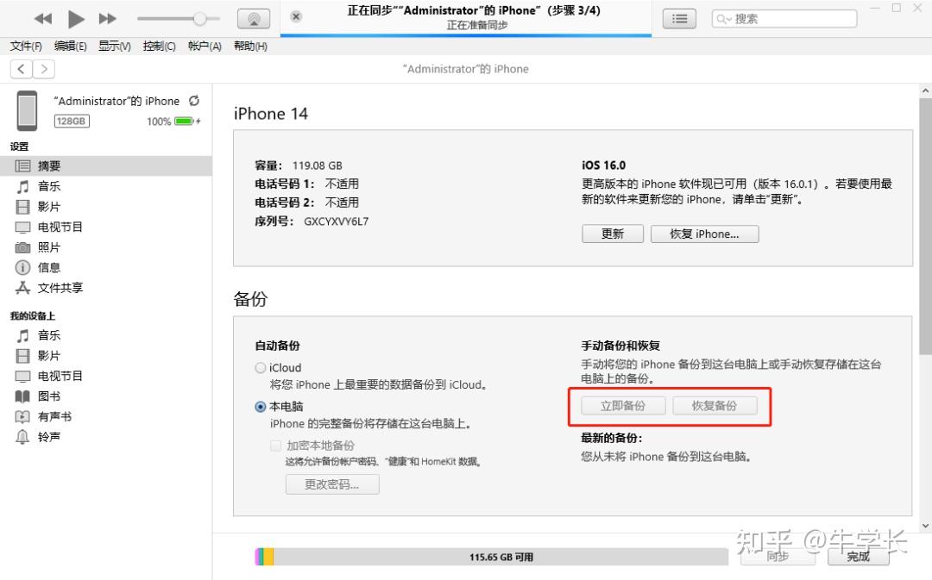
Task: Cancel syncing with the X icon
Action: [x=296, y=16]
